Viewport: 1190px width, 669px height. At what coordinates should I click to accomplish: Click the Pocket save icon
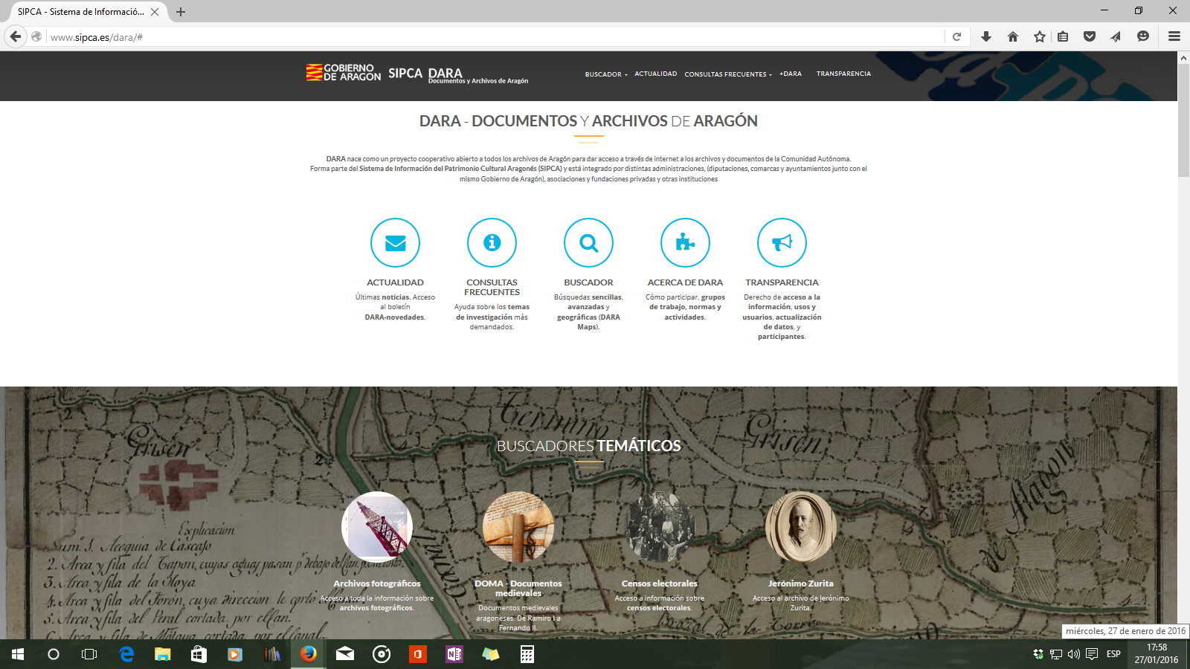click(1090, 36)
